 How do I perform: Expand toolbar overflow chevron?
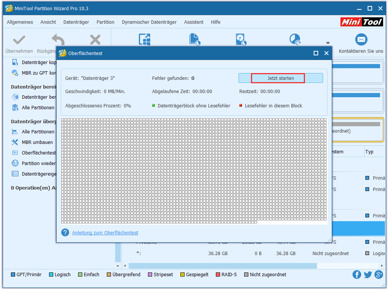coord(328,43)
